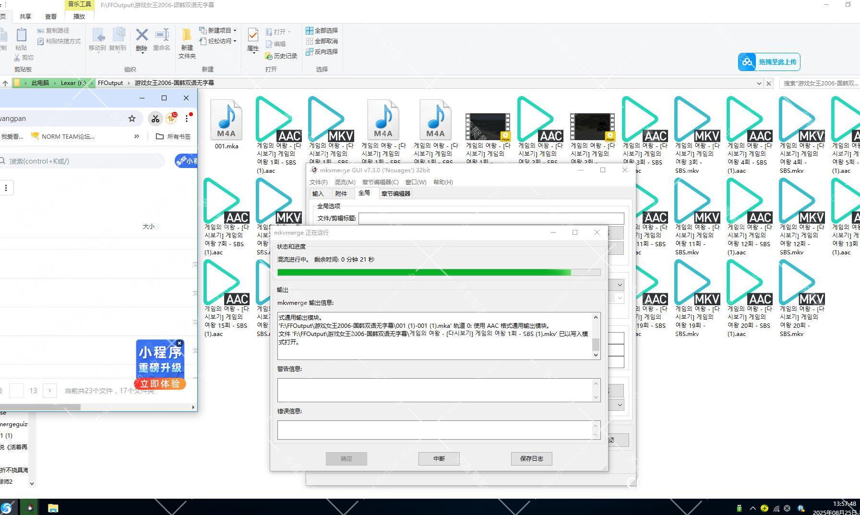Open the mkvmerge File (文件) menu
Viewport: 860px width, 515px height.
tap(318, 182)
